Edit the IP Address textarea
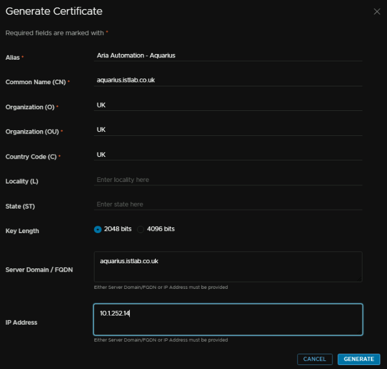 (x=228, y=320)
